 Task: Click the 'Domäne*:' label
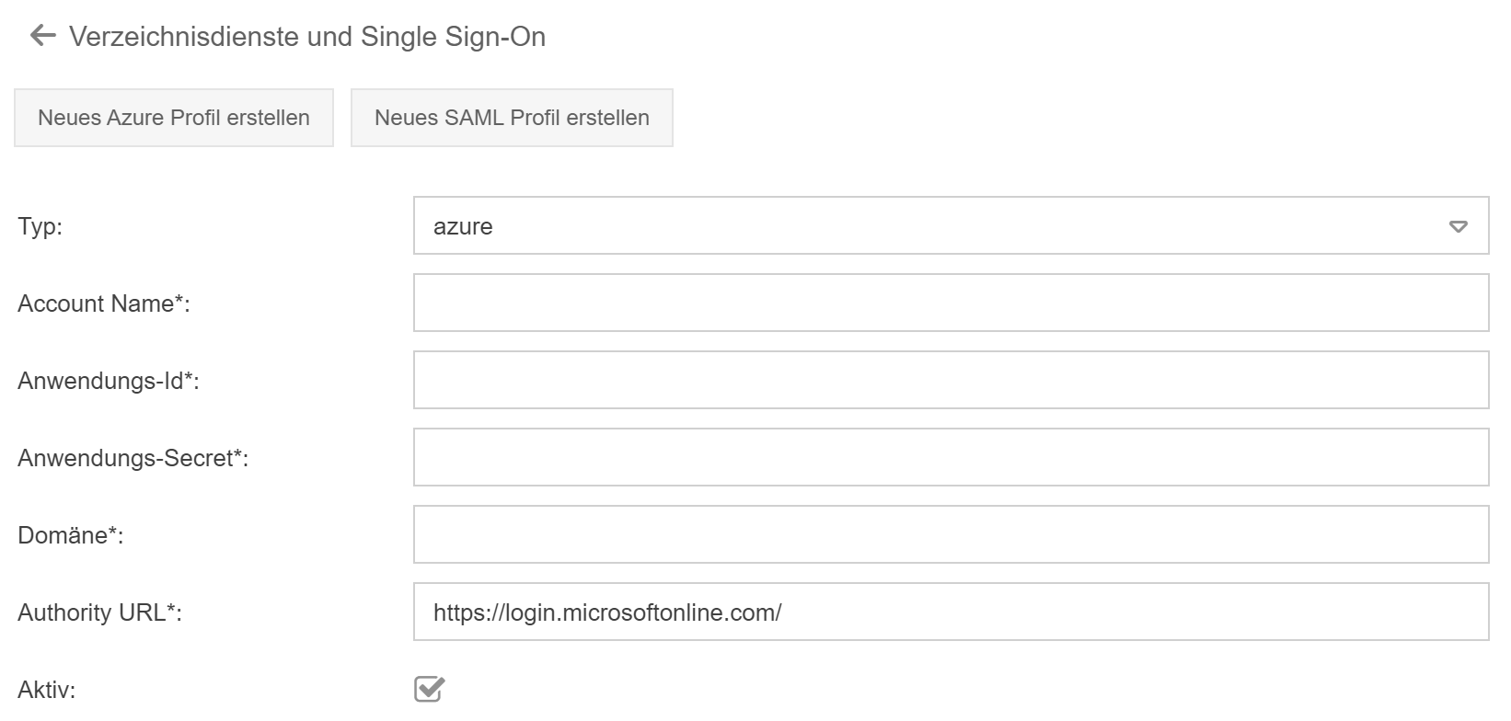click(x=70, y=535)
